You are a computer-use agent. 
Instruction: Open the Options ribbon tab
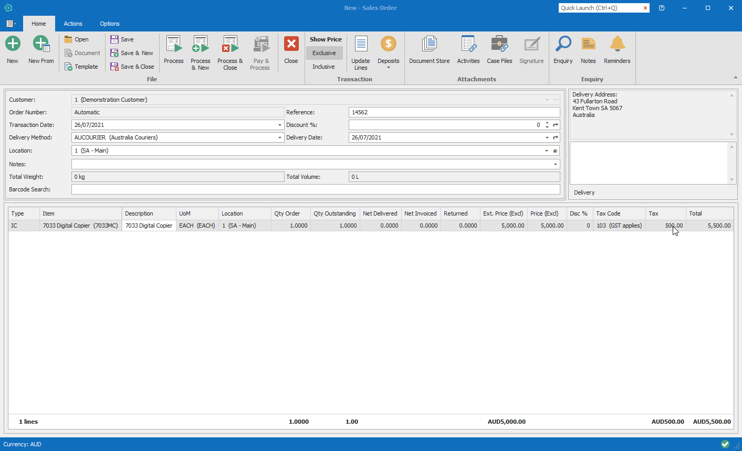[x=110, y=24]
